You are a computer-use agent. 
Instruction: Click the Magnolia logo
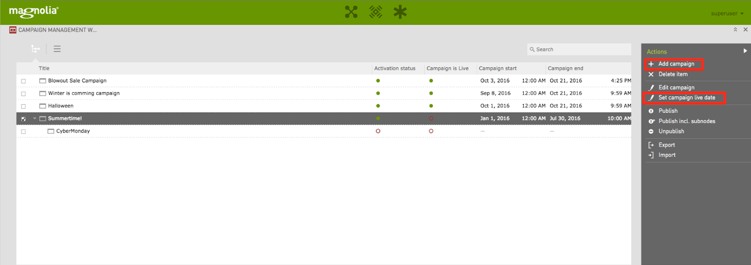[x=34, y=12]
